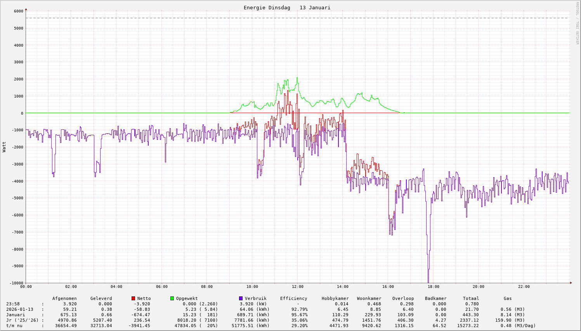Image resolution: width=581 pixels, height=331 pixels.
Task: Click the Afgenomen column header
Action: point(64,298)
